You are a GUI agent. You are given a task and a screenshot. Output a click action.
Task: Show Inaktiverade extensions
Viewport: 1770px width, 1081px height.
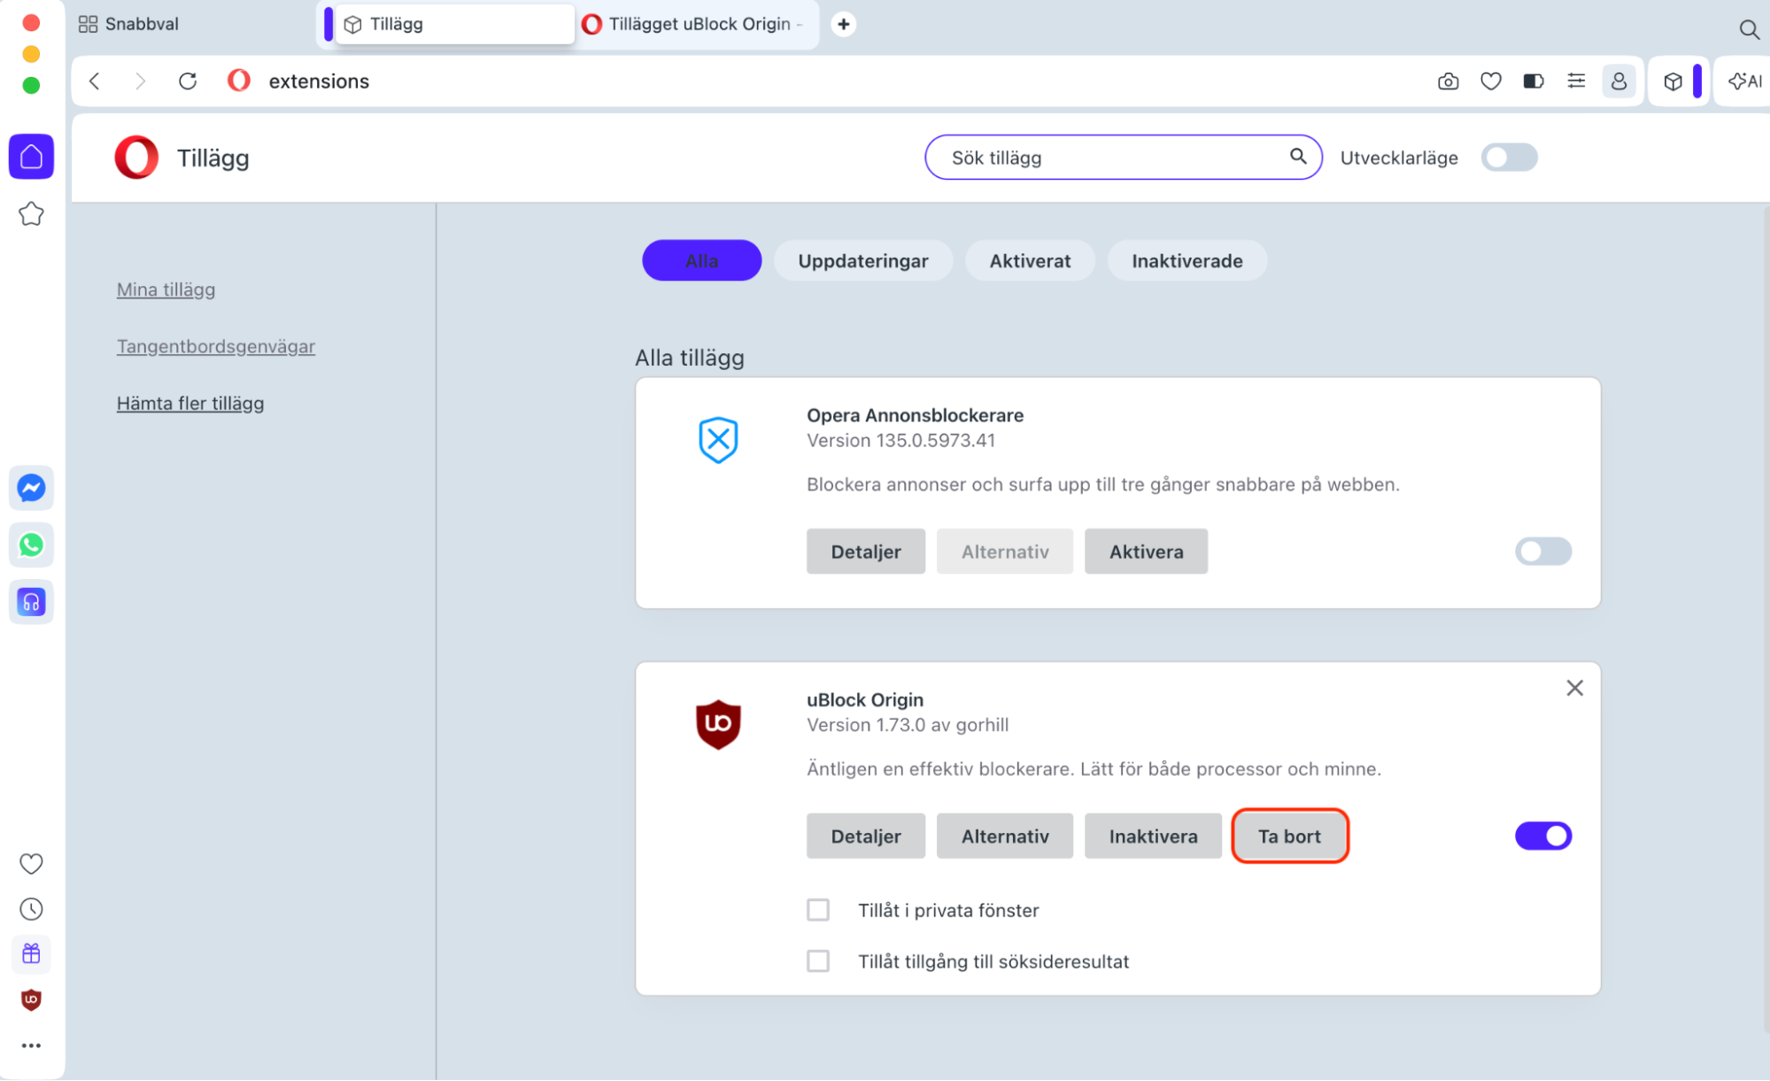click(1187, 261)
